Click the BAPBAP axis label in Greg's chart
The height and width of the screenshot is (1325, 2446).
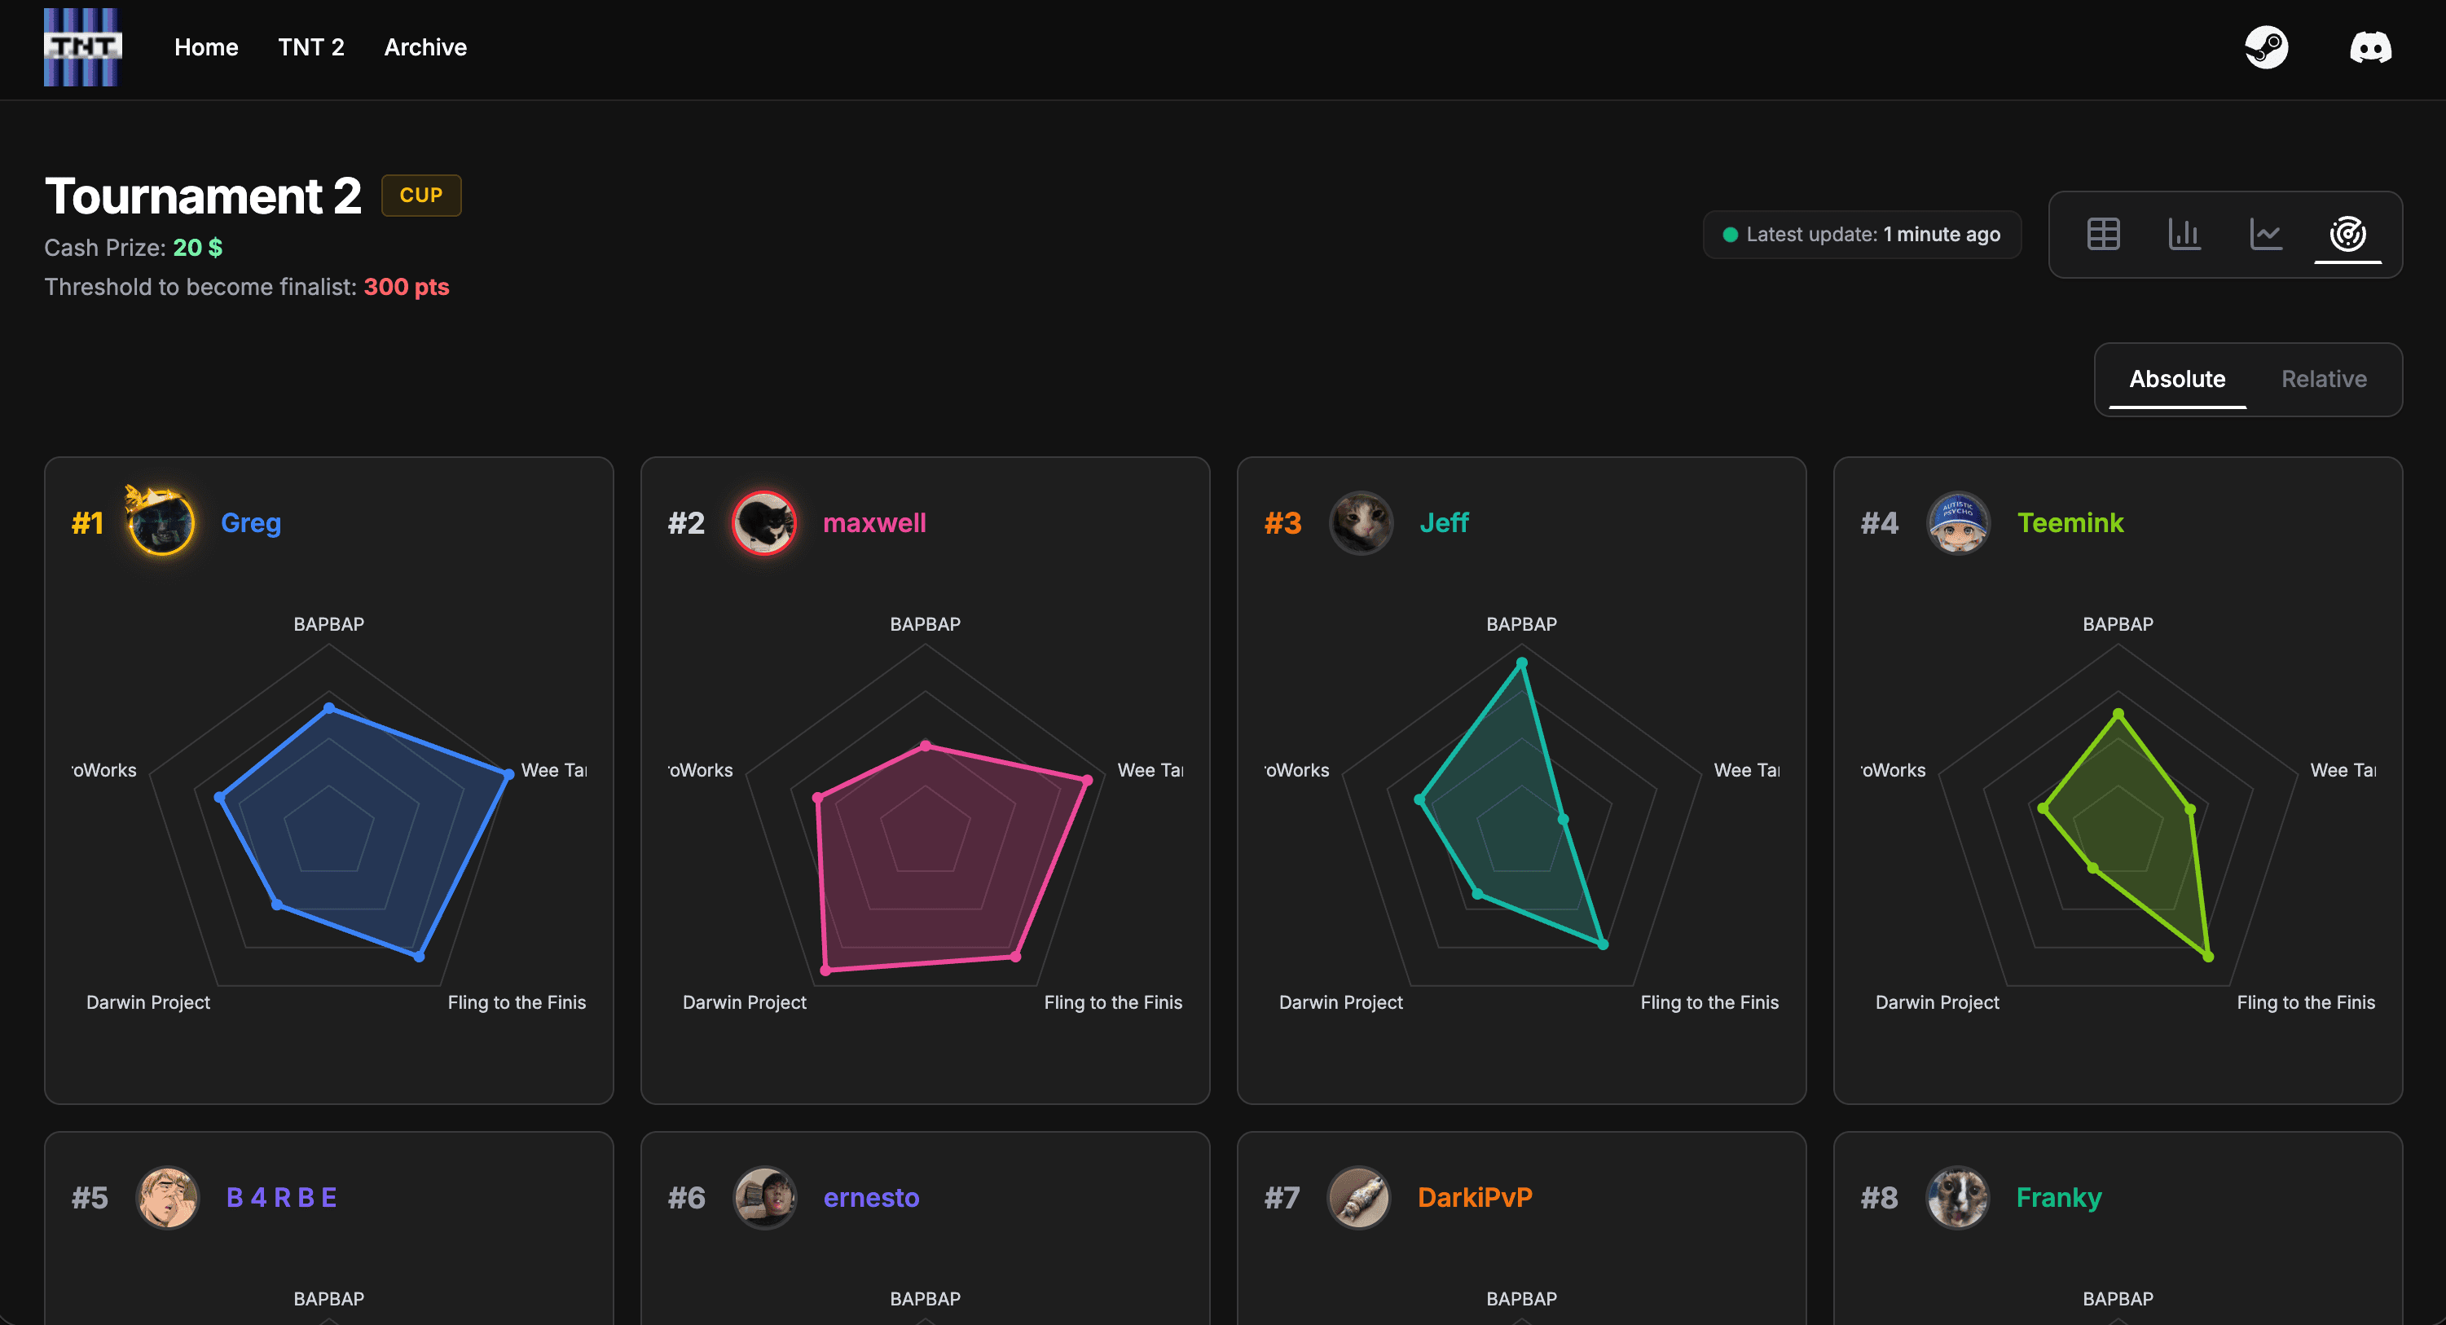point(328,624)
